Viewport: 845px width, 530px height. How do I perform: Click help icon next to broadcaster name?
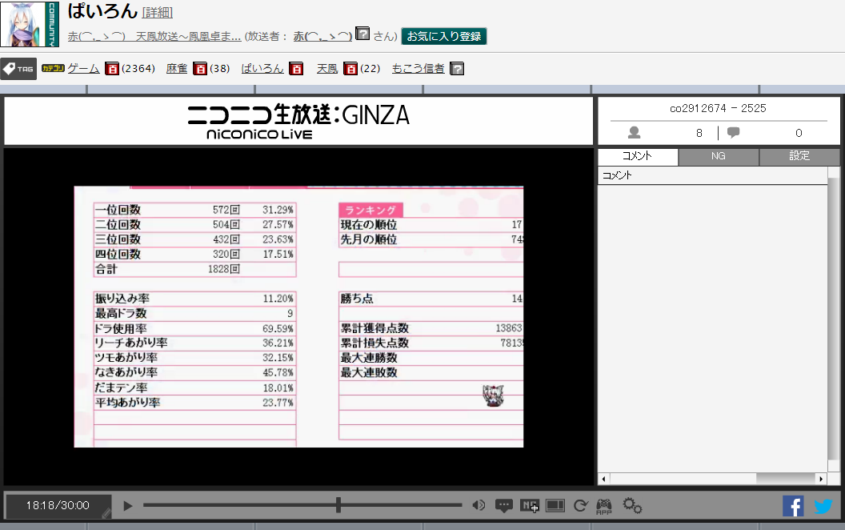tap(362, 34)
